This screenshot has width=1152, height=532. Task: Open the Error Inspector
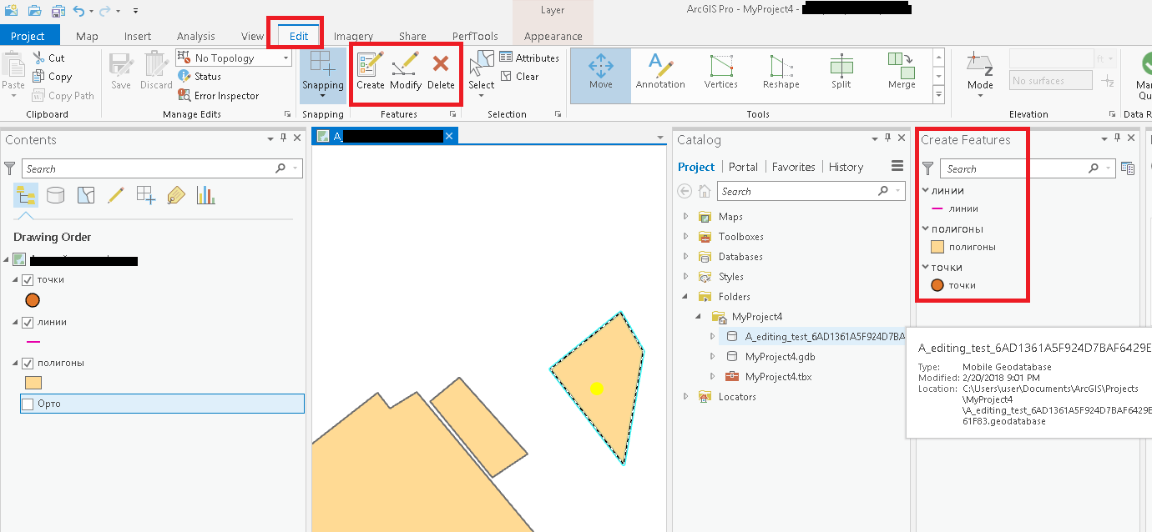point(219,96)
